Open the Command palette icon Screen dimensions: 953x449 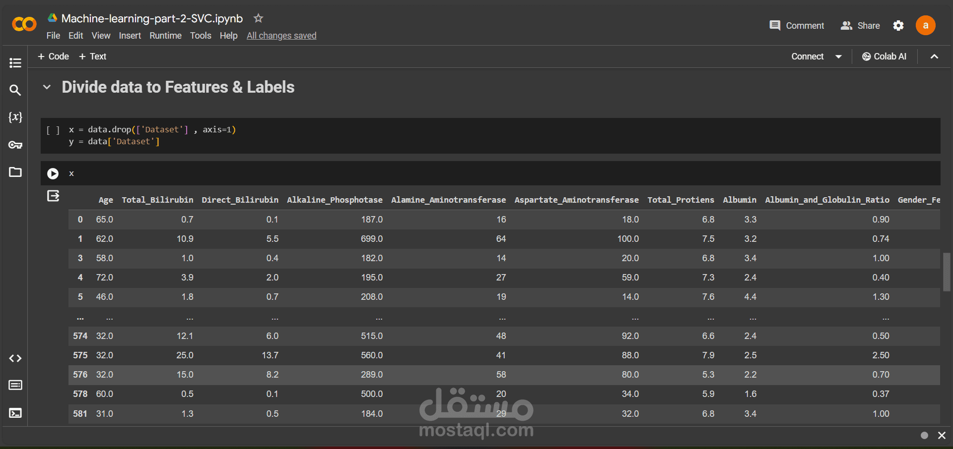coord(15,385)
